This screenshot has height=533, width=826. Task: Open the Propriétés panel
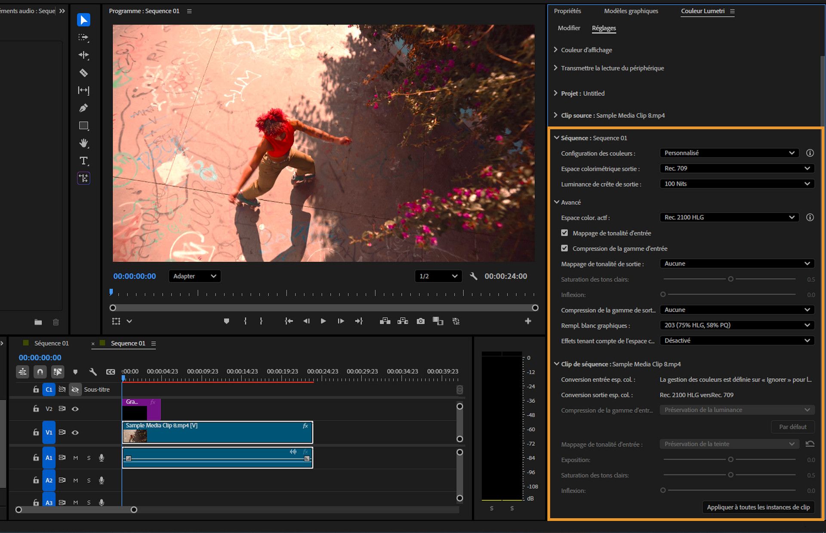pyautogui.click(x=567, y=11)
